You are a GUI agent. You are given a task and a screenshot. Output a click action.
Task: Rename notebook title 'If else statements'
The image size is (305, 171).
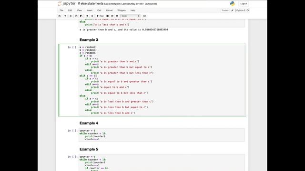coord(91,3)
